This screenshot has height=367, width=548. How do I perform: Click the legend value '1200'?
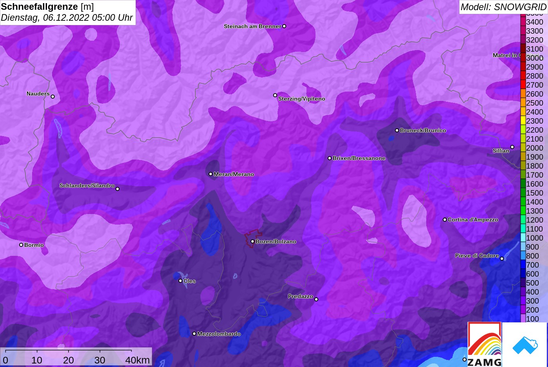[x=535, y=220]
